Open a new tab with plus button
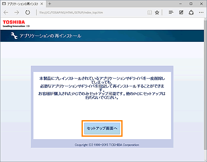 [50, 4]
